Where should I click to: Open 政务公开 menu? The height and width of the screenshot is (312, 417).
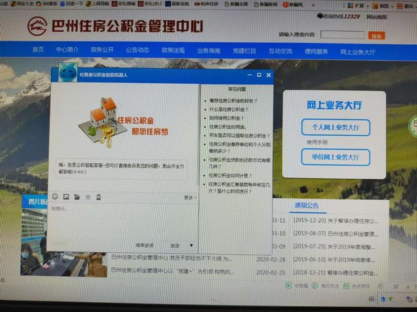102,50
